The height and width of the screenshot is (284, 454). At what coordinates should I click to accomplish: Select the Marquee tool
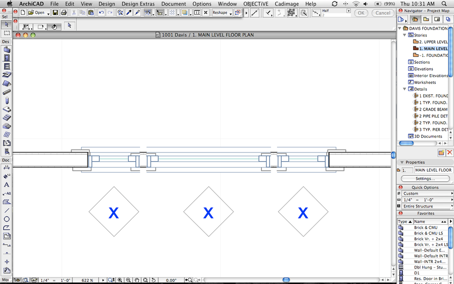tap(6, 33)
